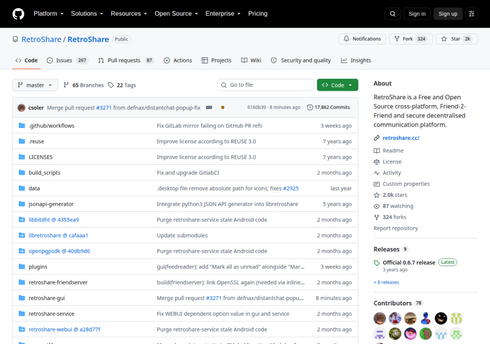
Task: Open the Security and quality tab
Action: [301, 61]
